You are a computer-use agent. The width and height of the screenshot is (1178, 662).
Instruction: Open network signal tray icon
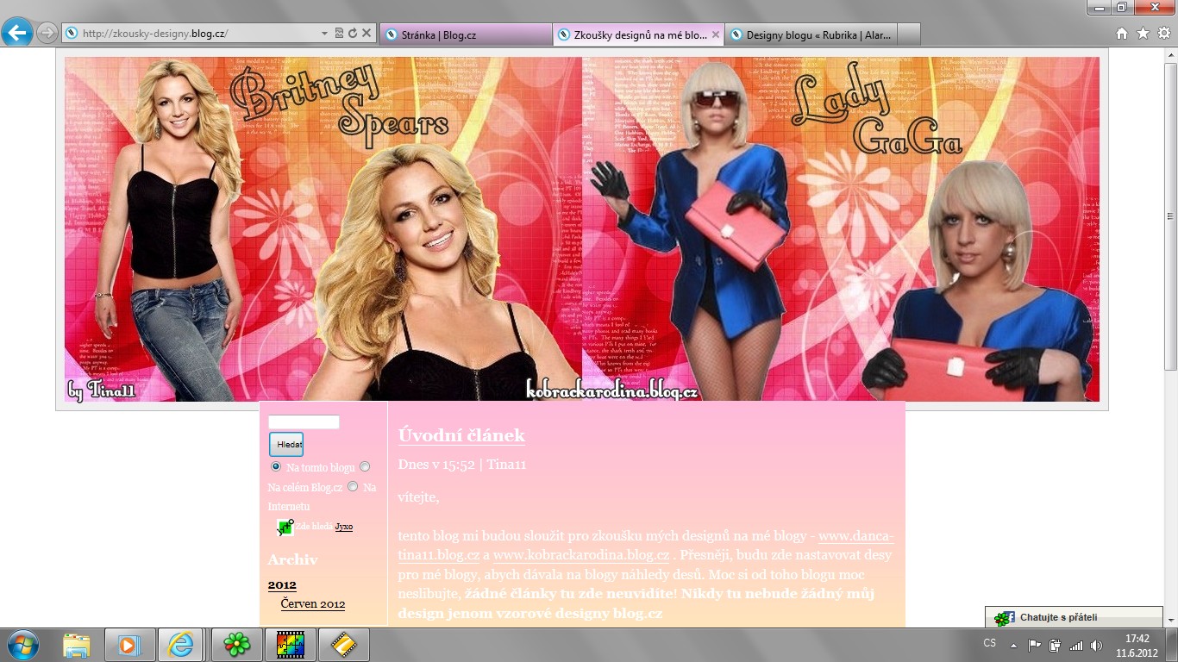point(1075,645)
